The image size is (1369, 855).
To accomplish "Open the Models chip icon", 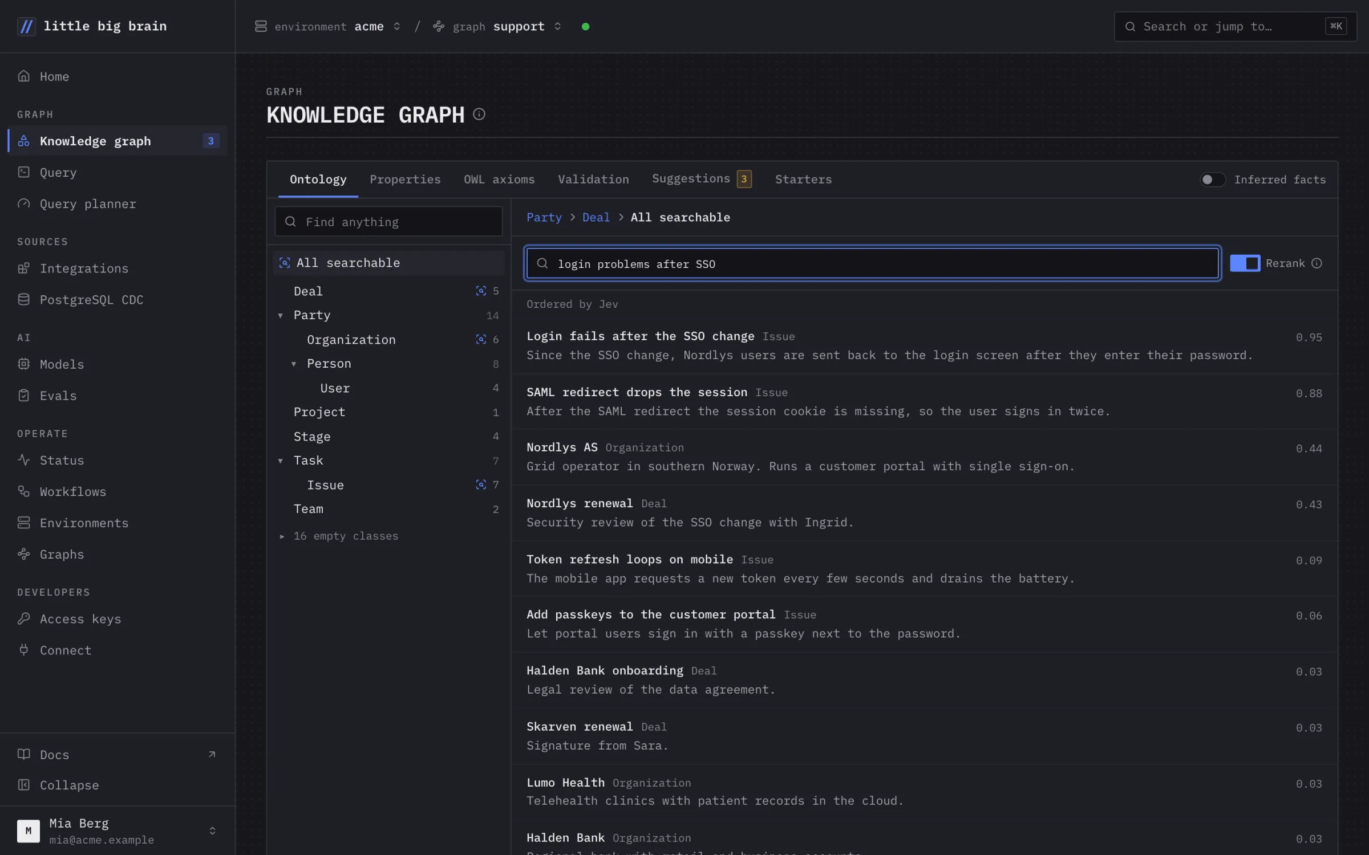I will [23, 364].
